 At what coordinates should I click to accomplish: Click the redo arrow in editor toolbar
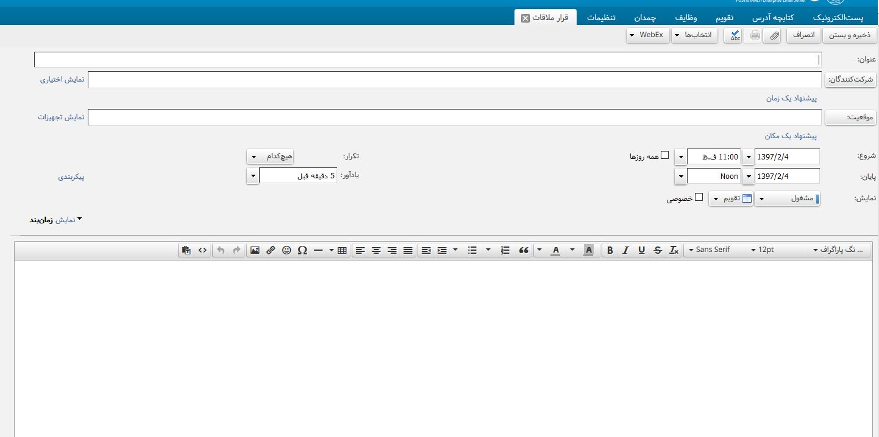click(237, 250)
